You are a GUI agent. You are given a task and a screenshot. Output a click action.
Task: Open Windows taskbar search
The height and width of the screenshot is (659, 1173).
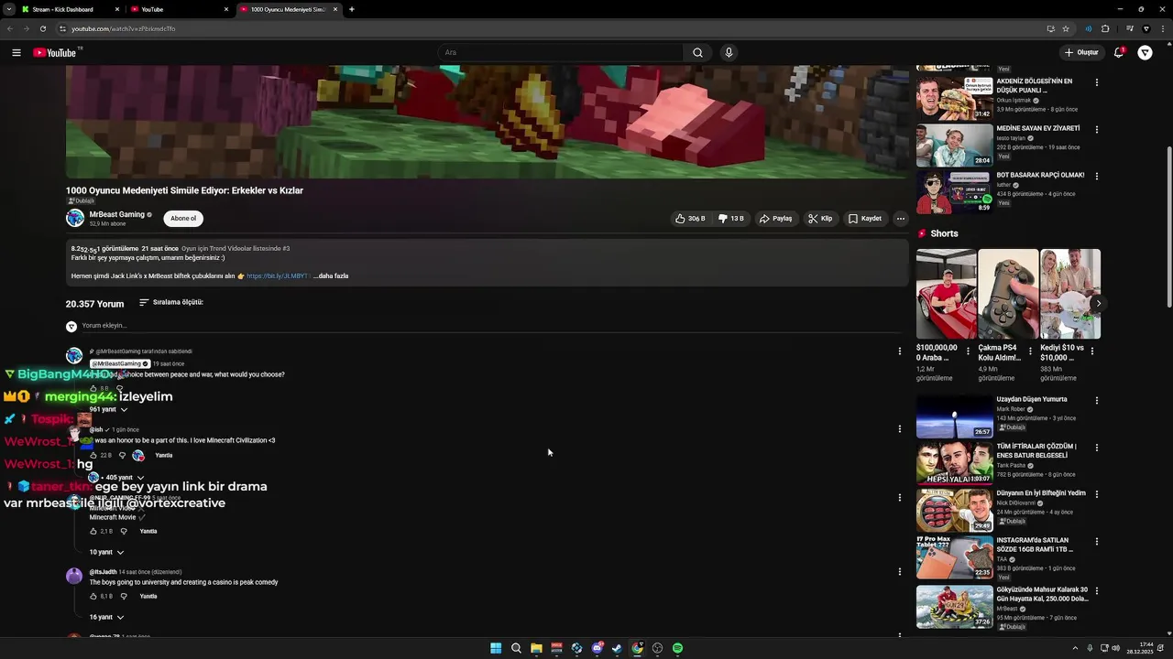point(516,648)
